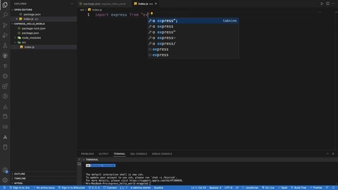Select index.js under src folder
This screenshot has height=190, width=338.
tap(30, 47)
